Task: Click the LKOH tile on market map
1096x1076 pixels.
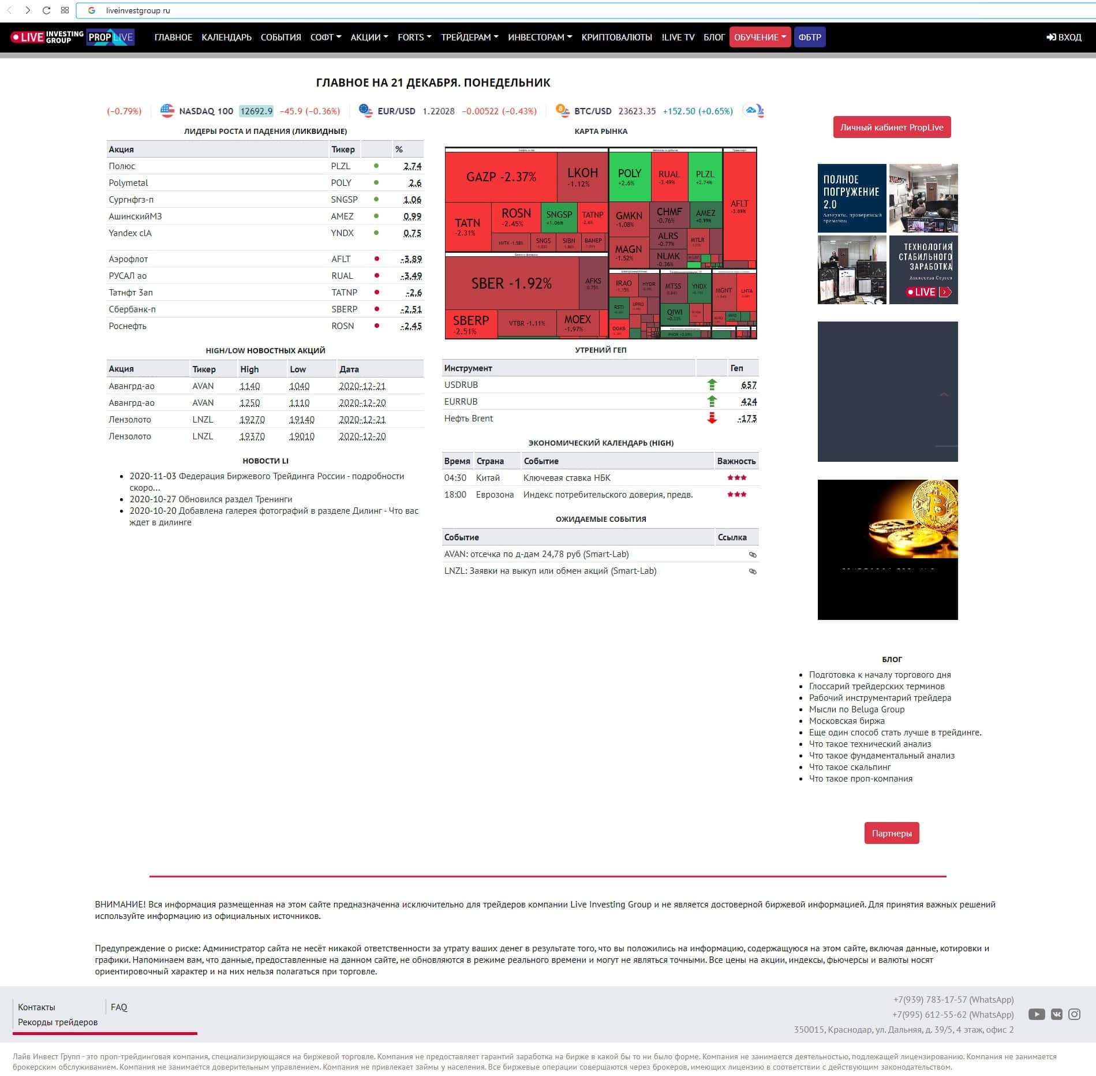Action: click(x=582, y=177)
